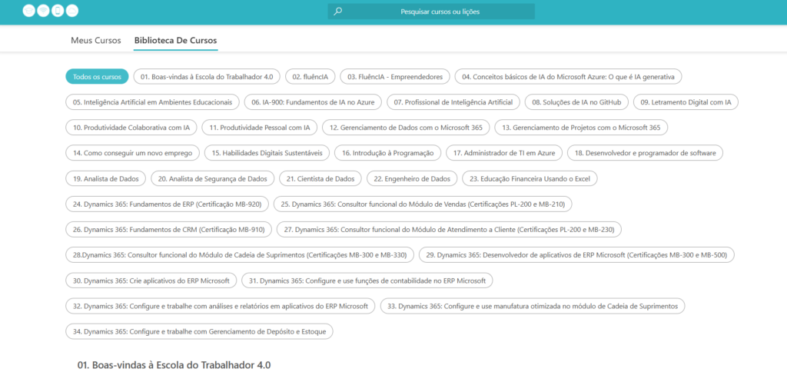Filter by 24. Dynamics 365: Fundamentos de ERP
Screen dimensions: 787x372
coord(167,204)
